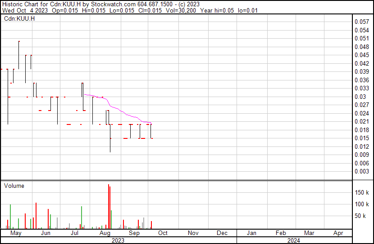Click the 2024 year label
Viewport: 374px width, 244px height.
click(294, 240)
